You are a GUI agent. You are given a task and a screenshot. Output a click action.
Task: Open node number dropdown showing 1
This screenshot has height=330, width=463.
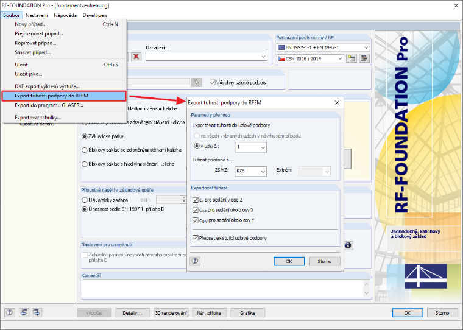click(x=251, y=147)
